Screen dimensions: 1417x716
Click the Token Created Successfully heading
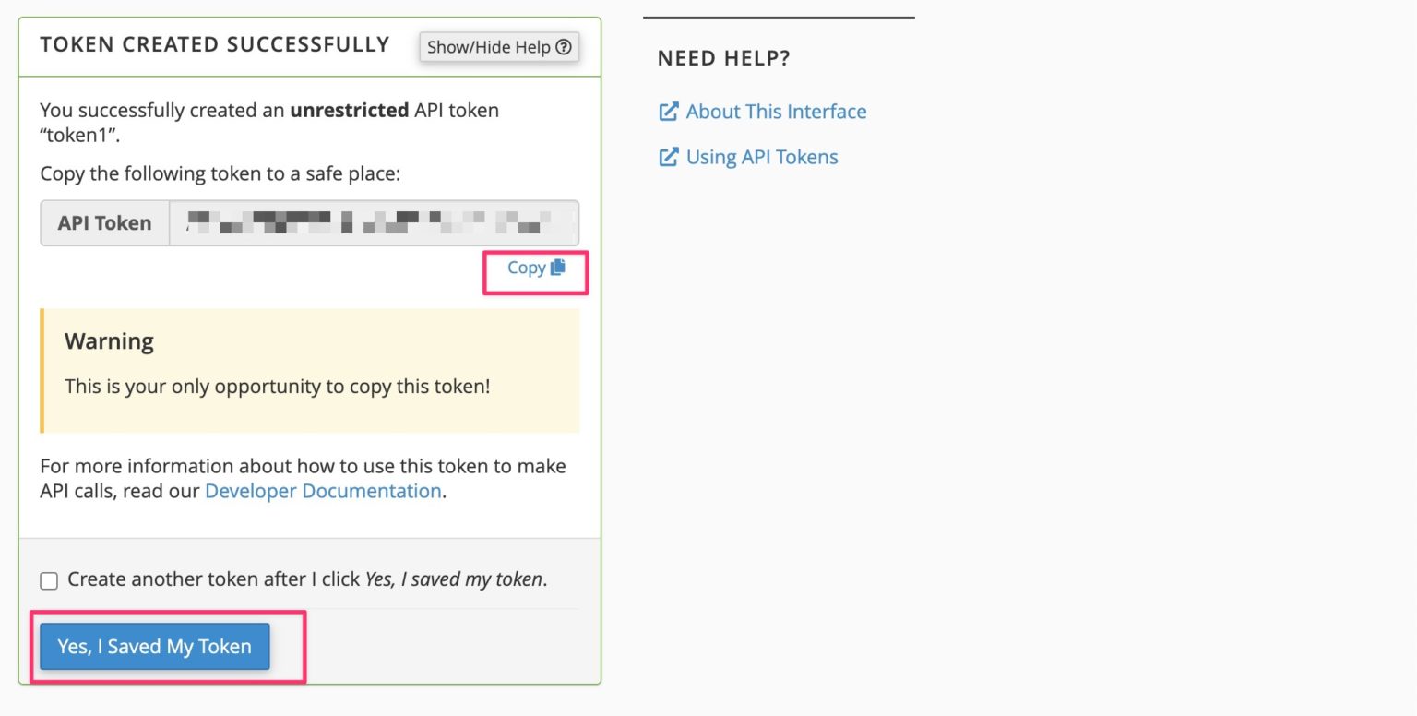click(x=215, y=44)
